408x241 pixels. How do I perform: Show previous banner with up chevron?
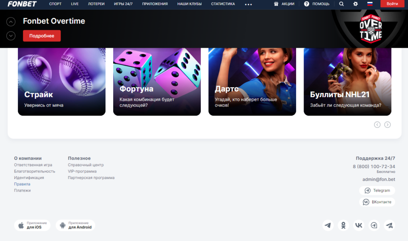click(x=11, y=22)
